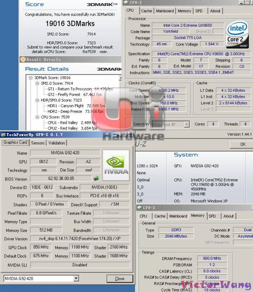
Task: Open Cache tab in lower CPU-Z window
Action: click(x=160, y=216)
